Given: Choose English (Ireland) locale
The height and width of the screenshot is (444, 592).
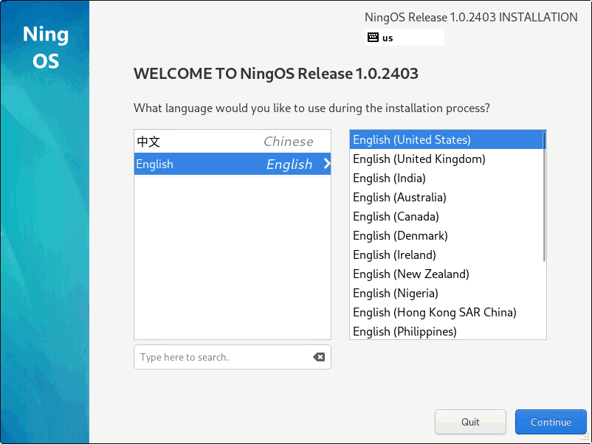Looking at the screenshot, I should point(447,255).
